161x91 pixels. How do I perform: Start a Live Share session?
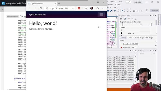coord(138,11)
